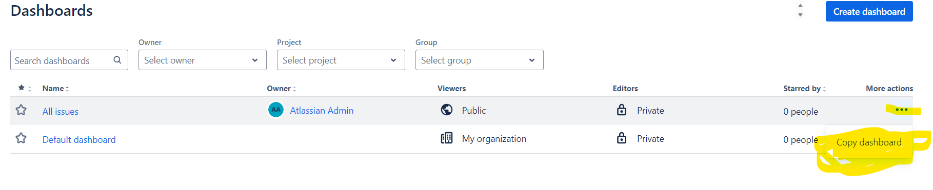933x190 pixels.
Task: Click the Create dashboard button
Action: pos(869,11)
